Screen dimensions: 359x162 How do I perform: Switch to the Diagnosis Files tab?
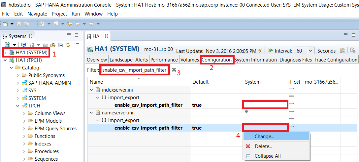tap(296, 60)
